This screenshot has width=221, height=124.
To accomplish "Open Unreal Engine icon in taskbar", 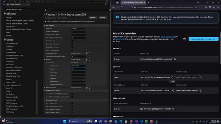I will point(156,121).
